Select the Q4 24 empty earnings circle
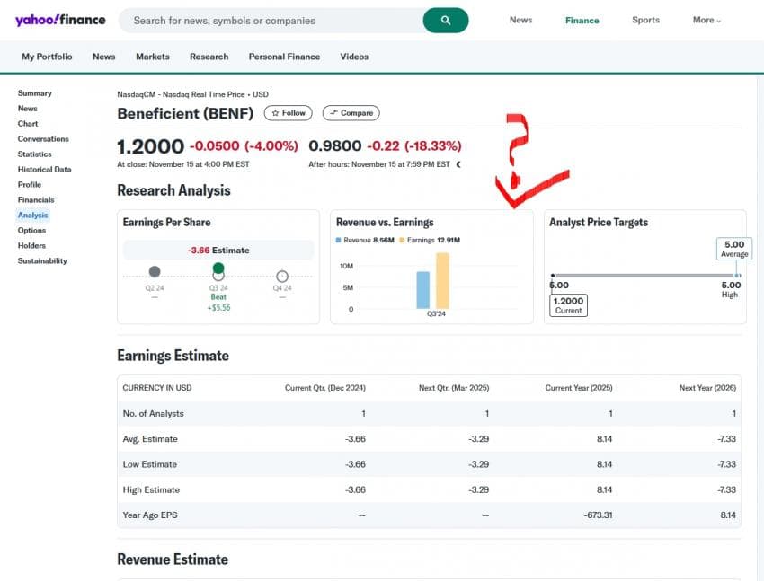Image resolution: width=764 pixels, height=581 pixels. (x=282, y=277)
